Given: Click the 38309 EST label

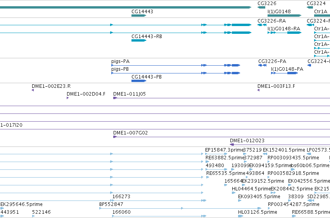Looking at the screenshot, I should (296, 197).
